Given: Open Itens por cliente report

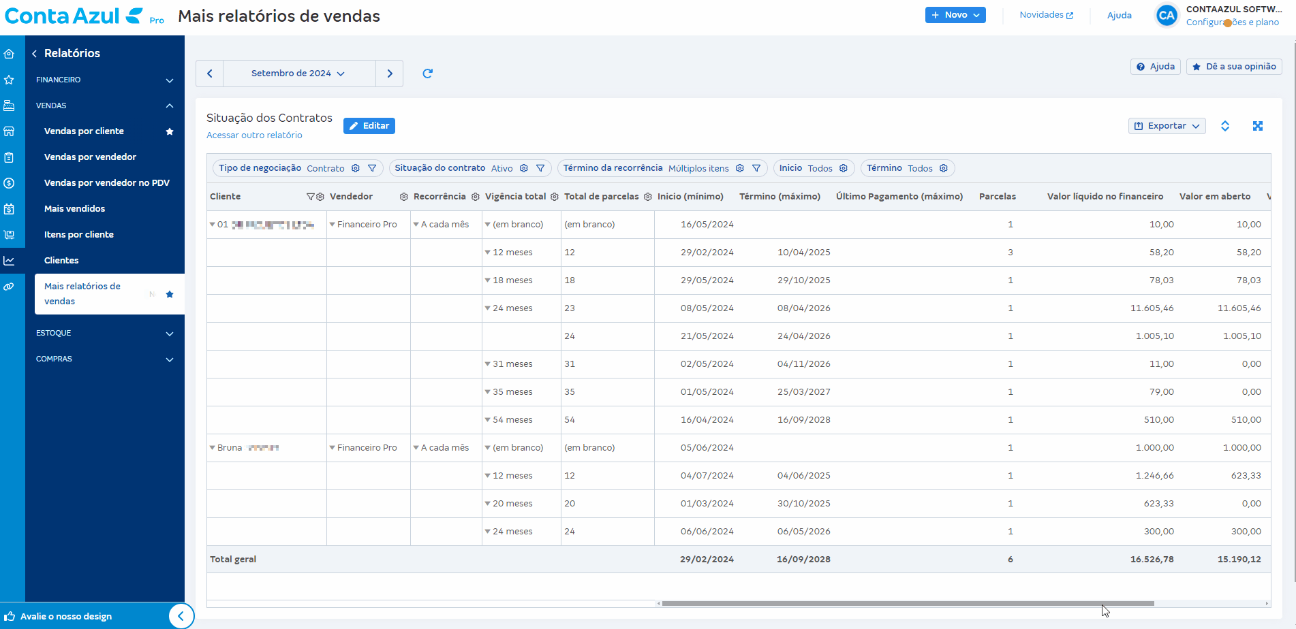Looking at the screenshot, I should (x=79, y=235).
